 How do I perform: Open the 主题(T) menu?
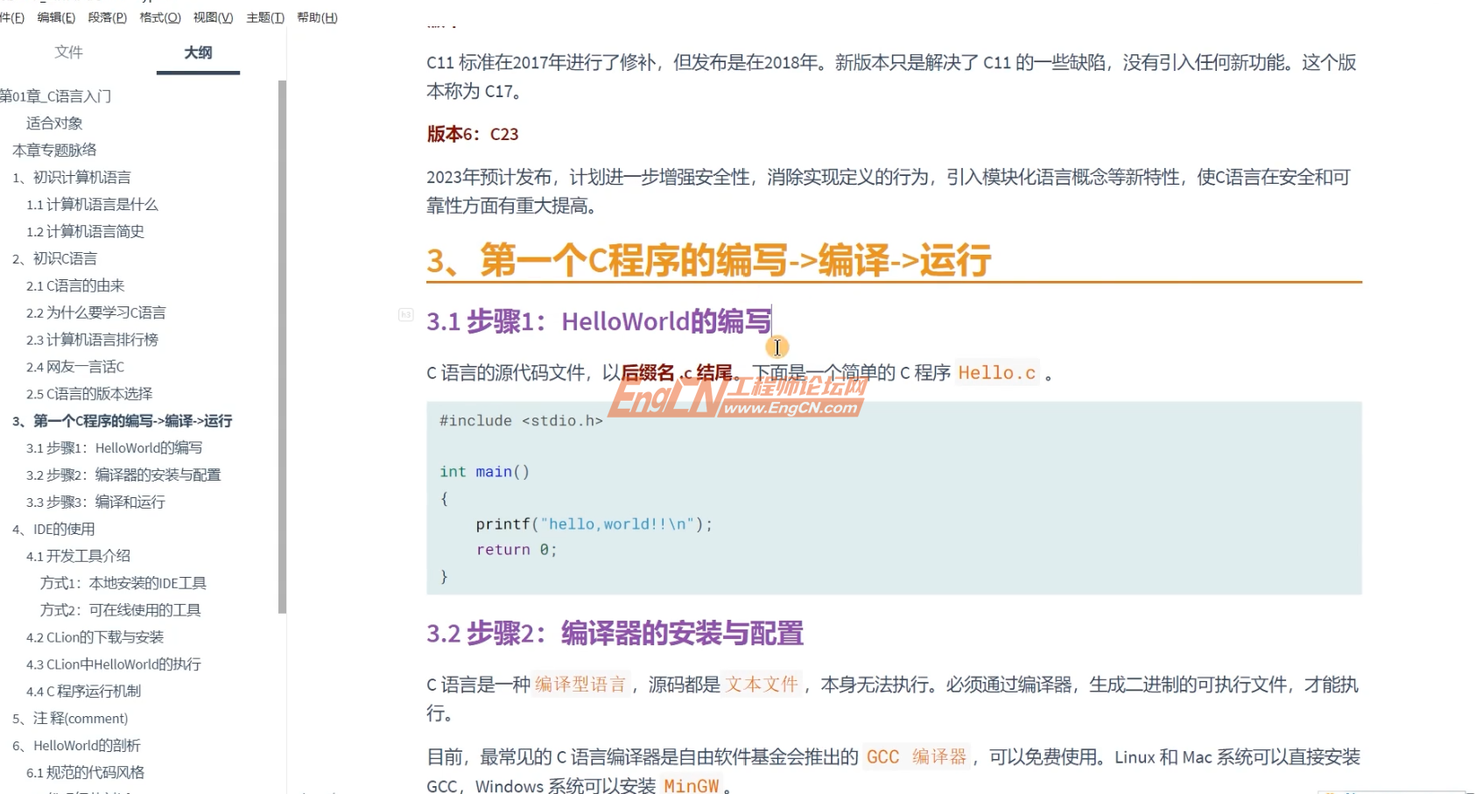(265, 18)
